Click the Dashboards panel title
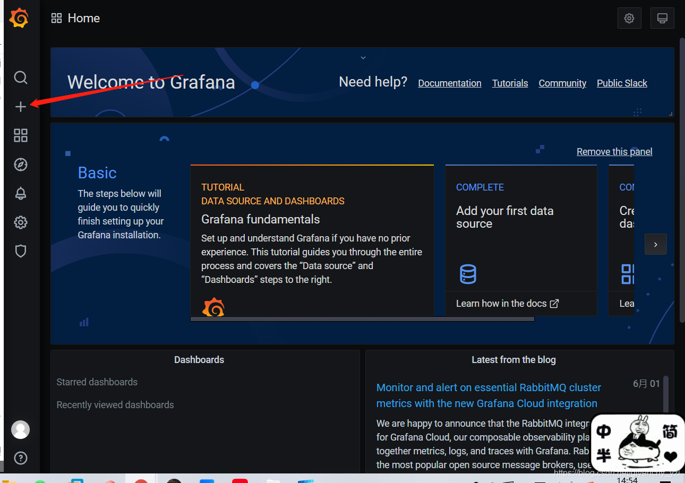This screenshot has width=685, height=483. 199,360
